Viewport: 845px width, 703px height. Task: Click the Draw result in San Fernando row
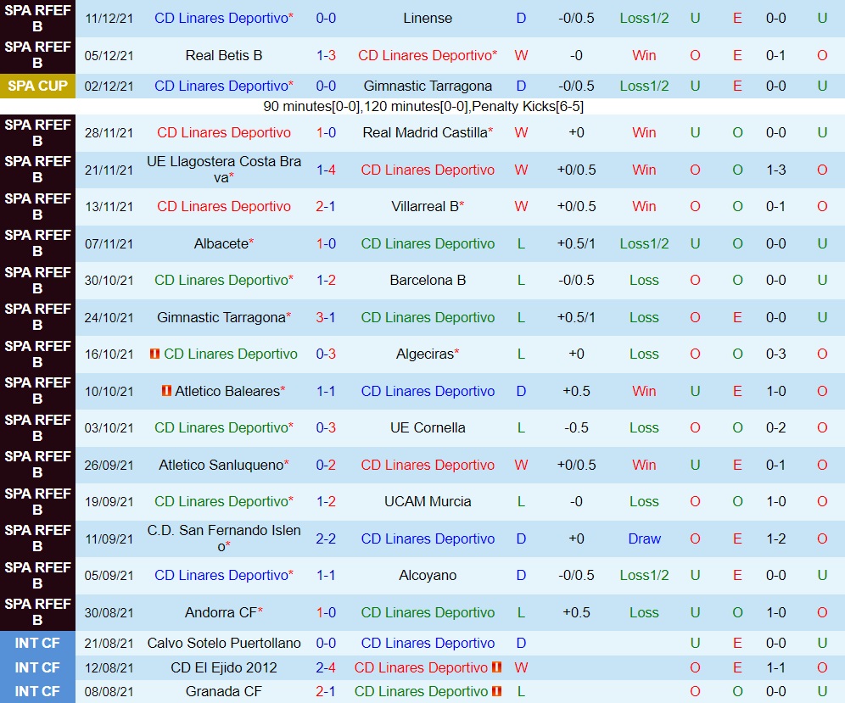pos(644,538)
